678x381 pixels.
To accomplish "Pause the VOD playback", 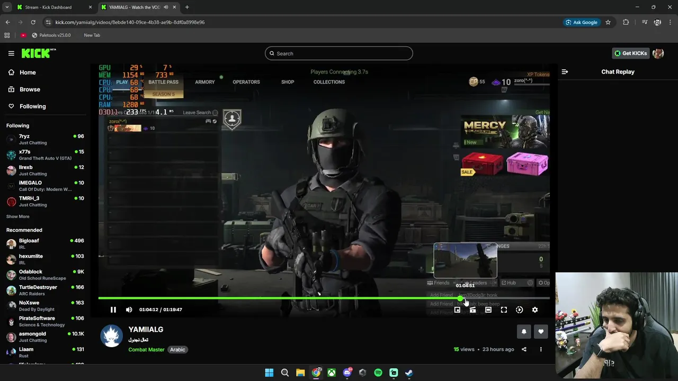I will click(x=113, y=310).
